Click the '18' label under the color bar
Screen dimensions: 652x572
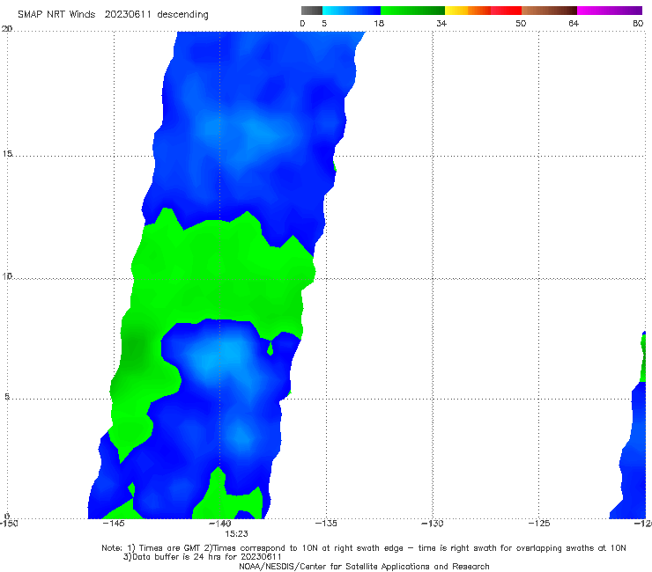tap(379, 23)
